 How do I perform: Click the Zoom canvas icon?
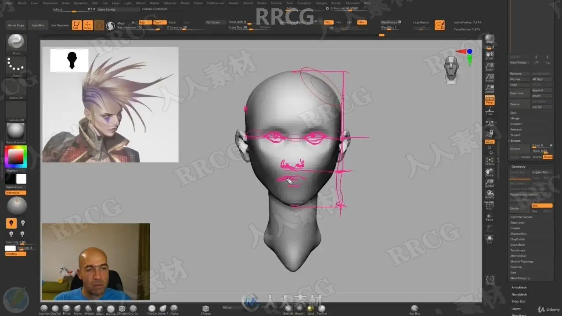[x=489, y=67]
